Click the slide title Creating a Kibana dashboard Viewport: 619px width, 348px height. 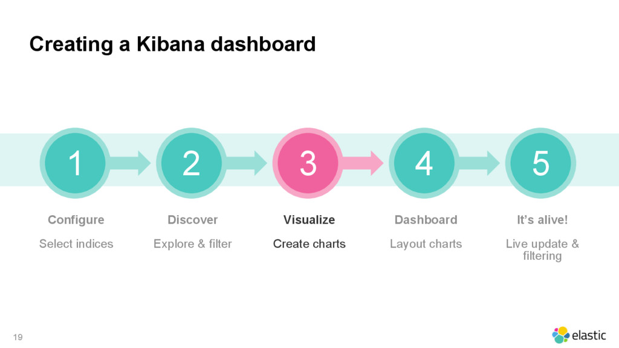coord(172,43)
